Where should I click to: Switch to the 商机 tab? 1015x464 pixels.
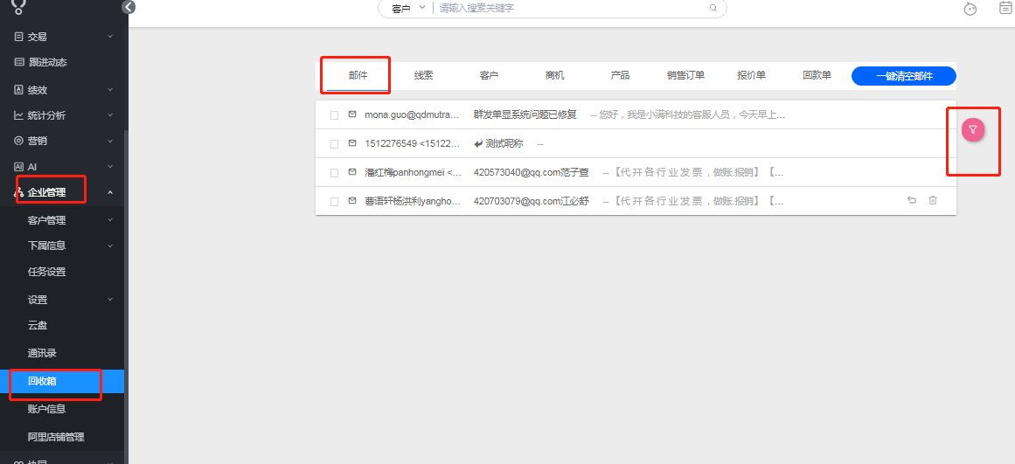click(x=555, y=75)
